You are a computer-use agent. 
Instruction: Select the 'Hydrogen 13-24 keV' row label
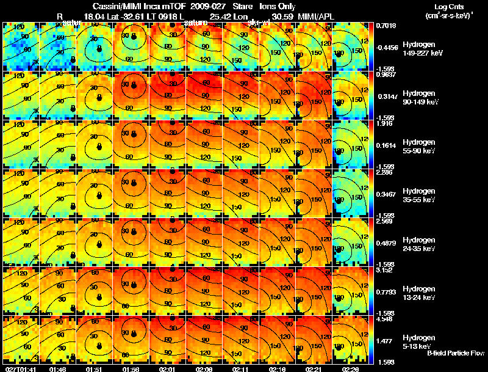click(x=419, y=293)
